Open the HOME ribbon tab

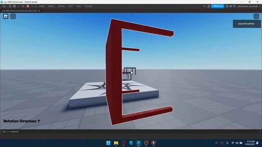pos(42,7)
